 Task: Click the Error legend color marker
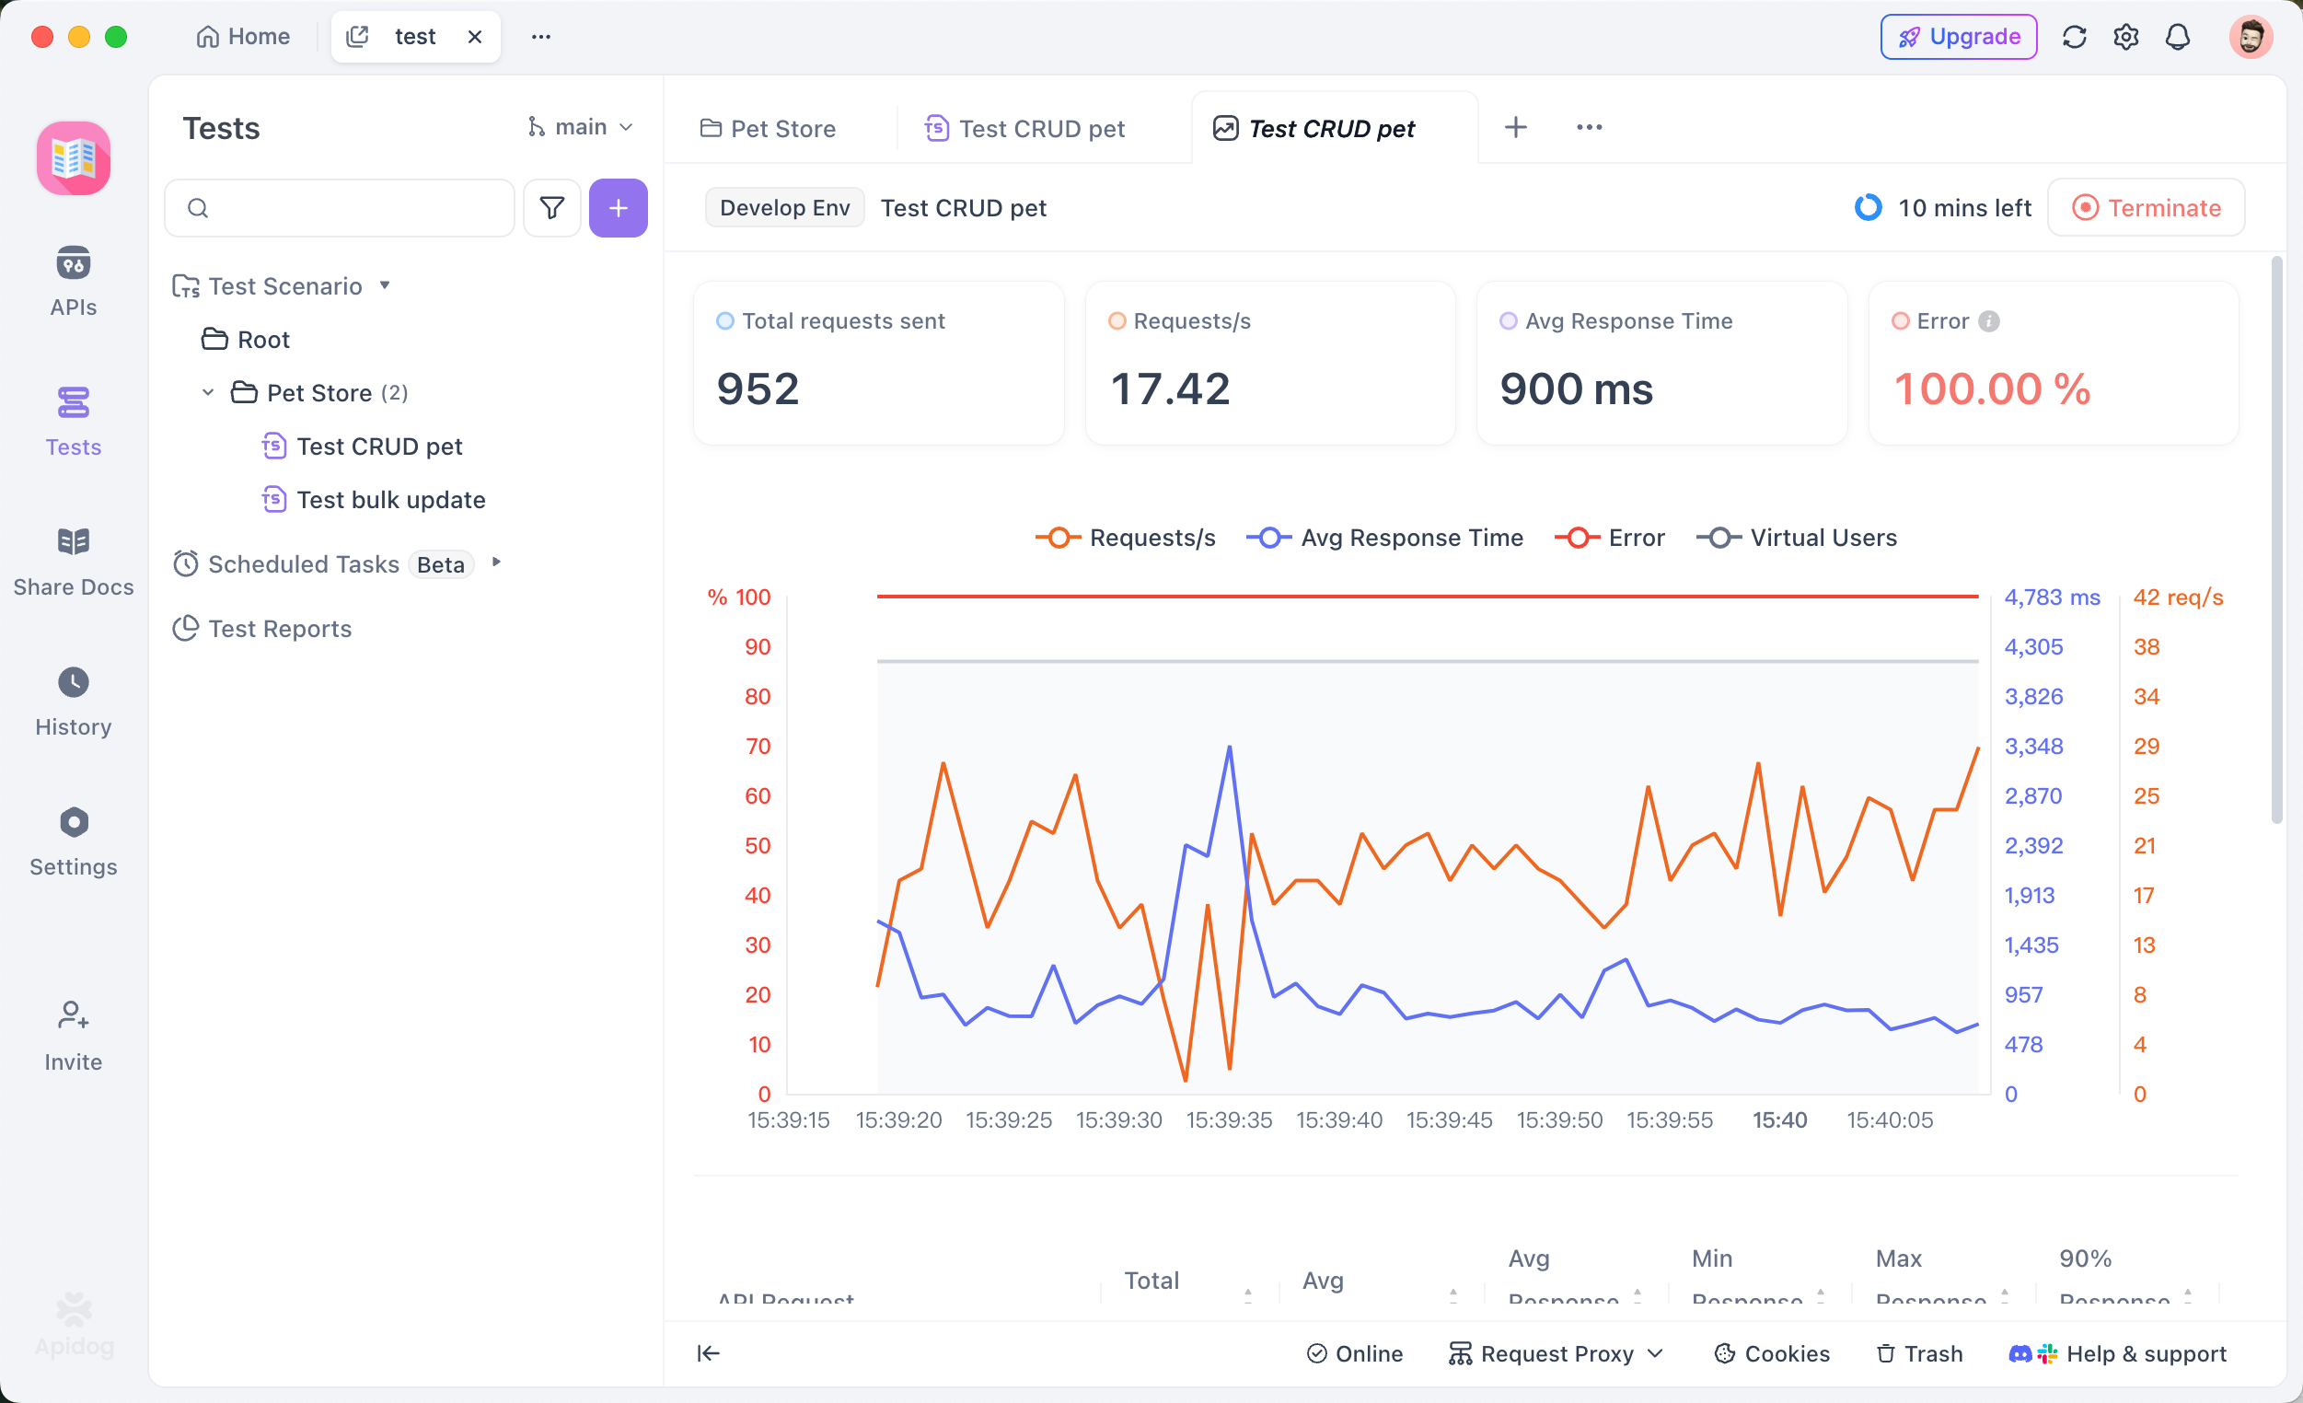(x=1577, y=538)
